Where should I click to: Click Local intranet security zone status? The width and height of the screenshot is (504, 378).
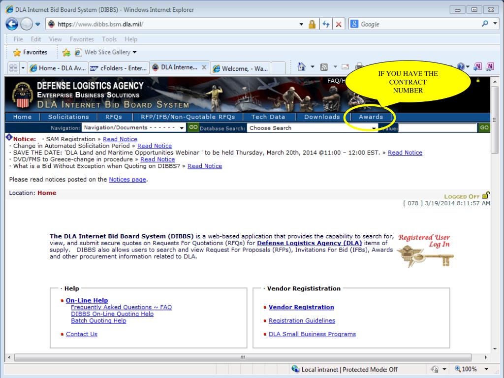(x=344, y=370)
